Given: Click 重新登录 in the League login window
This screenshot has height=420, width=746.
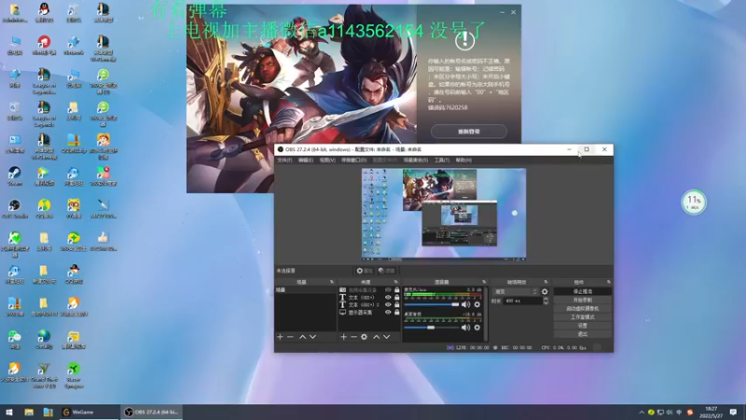Looking at the screenshot, I should pos(469,132).
